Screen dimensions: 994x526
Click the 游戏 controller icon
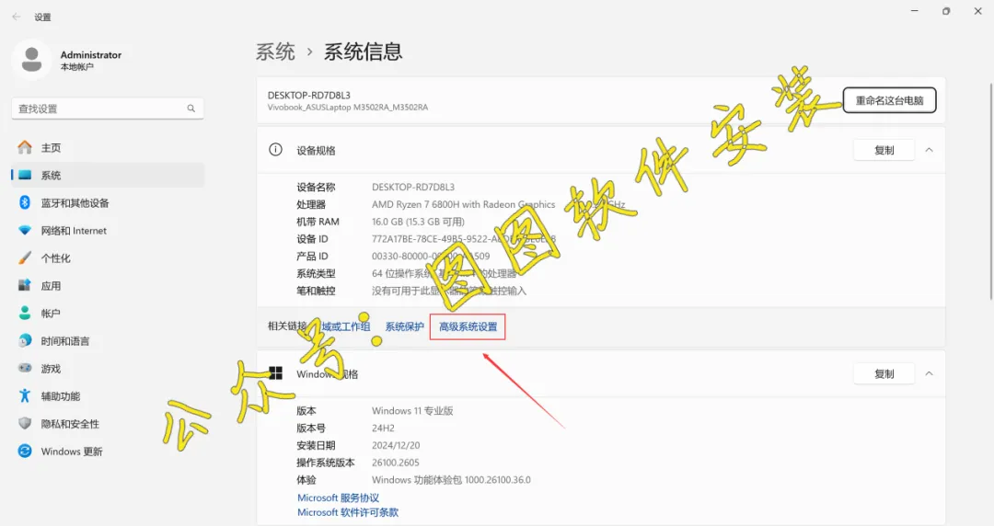25,368
